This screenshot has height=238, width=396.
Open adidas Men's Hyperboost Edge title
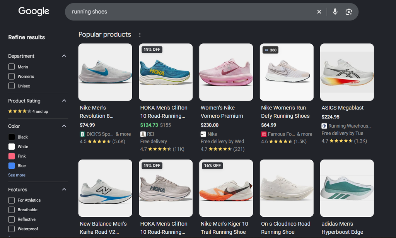[342, 228]
